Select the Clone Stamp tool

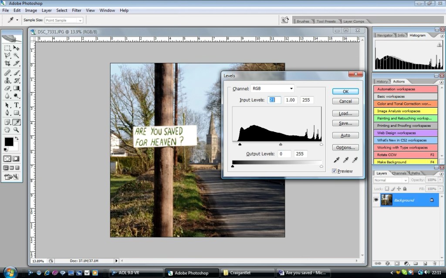click(x=7, y=80)
